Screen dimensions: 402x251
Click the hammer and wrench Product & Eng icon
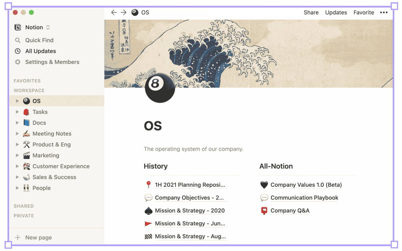26,144
